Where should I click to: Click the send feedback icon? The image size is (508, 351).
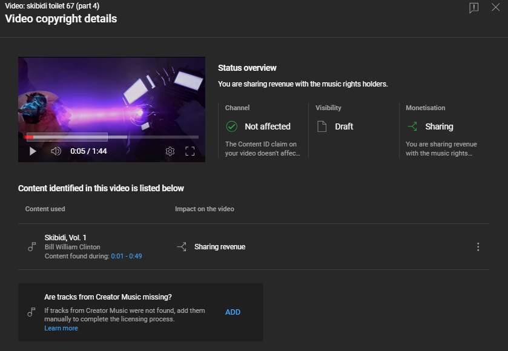[x=473, y=8]
